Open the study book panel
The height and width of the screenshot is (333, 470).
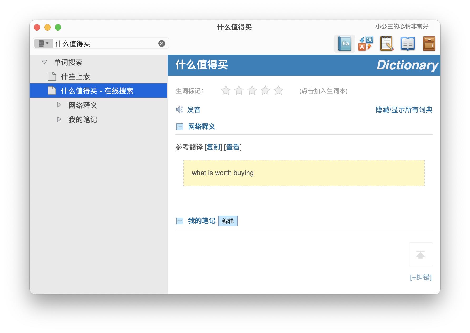point(408,43)
